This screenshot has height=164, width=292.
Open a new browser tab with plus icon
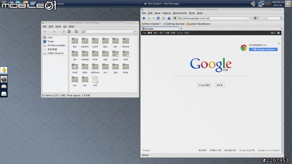point(181,29)
